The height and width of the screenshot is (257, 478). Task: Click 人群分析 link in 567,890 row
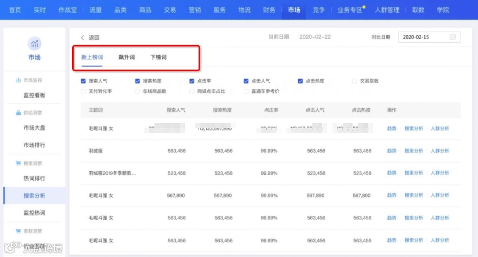click(x=440, y=195)
